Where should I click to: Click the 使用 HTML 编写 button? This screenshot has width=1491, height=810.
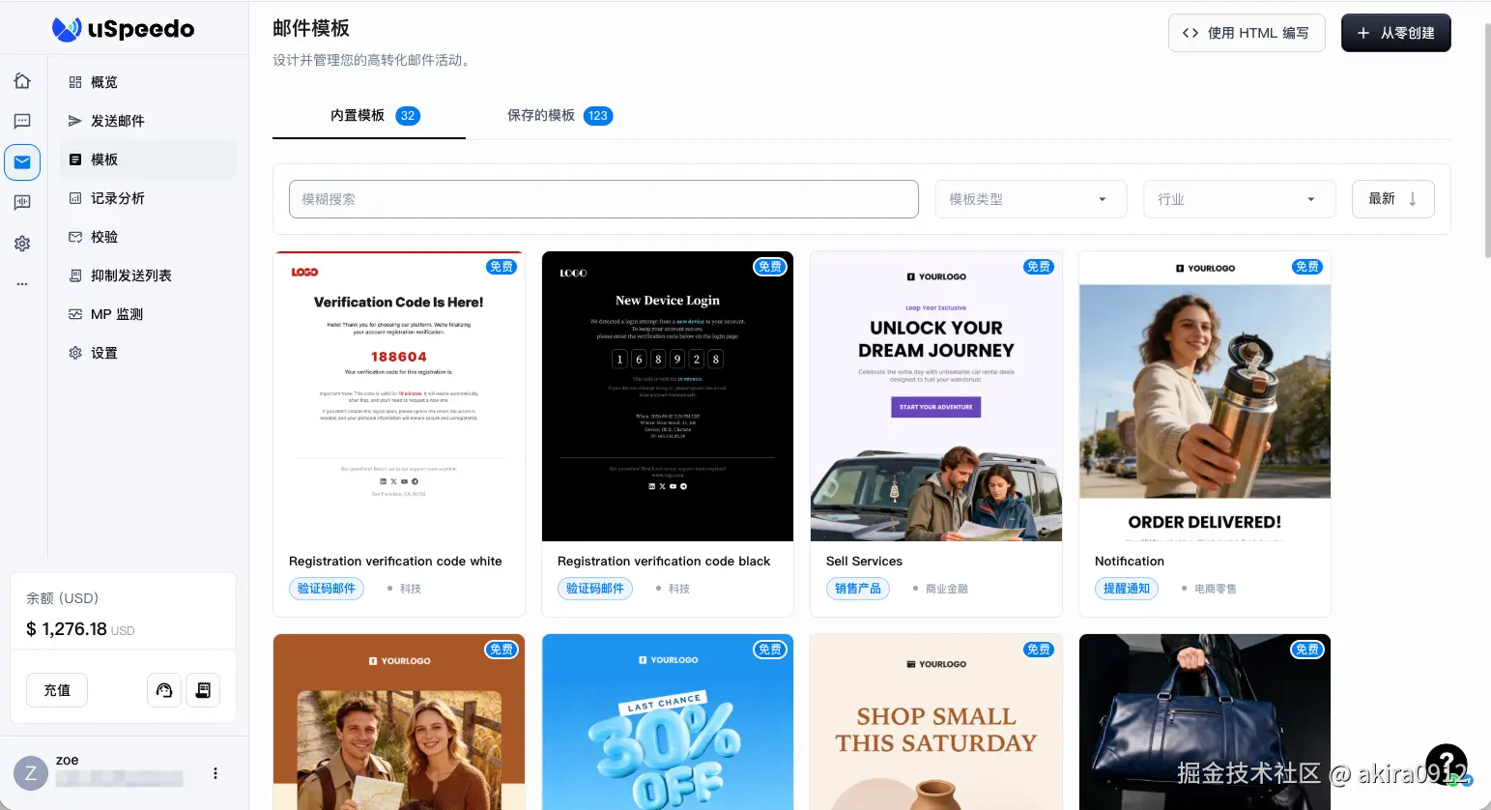1247,33
